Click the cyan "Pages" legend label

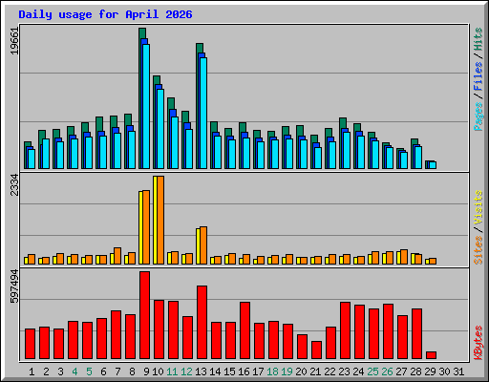(478, 117)
